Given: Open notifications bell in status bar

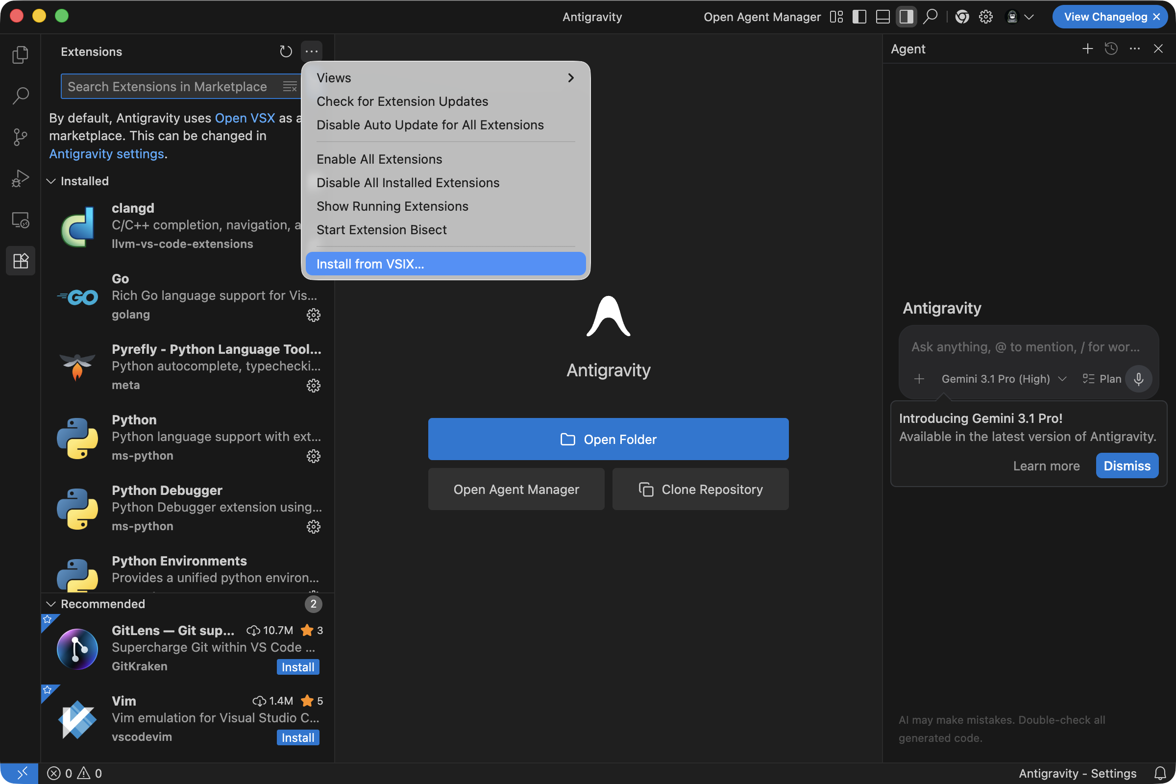Looking at the screenshot, I should tap(1160, 774).
